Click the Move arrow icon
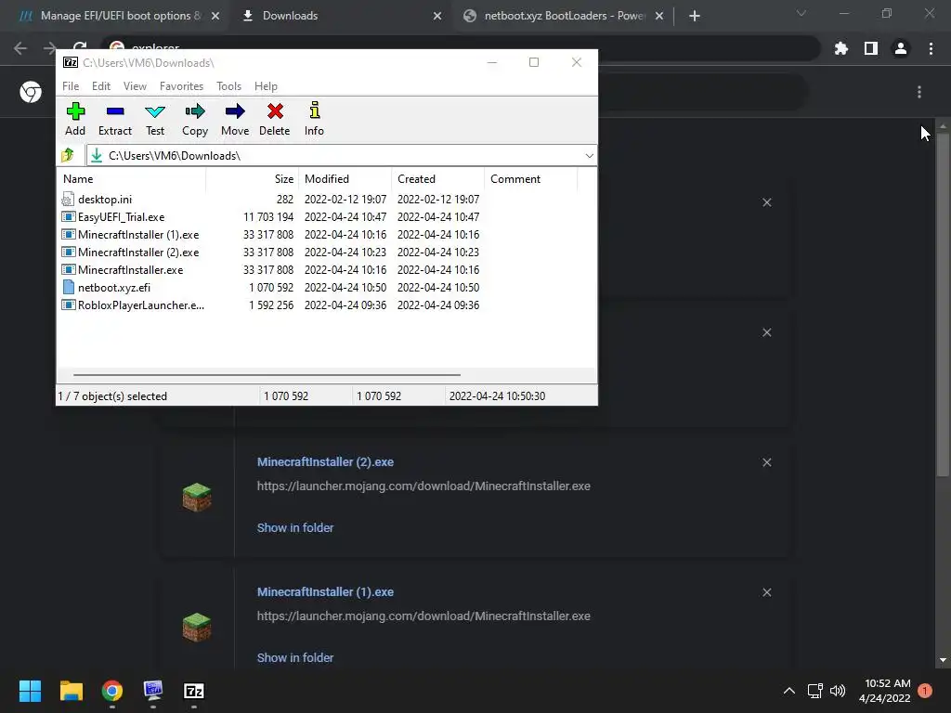 (x=235, y=111)
